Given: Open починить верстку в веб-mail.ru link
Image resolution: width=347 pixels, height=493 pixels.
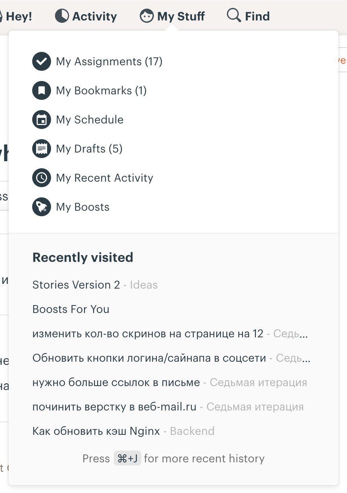Looking at the screenshot, I should point(115,407).
